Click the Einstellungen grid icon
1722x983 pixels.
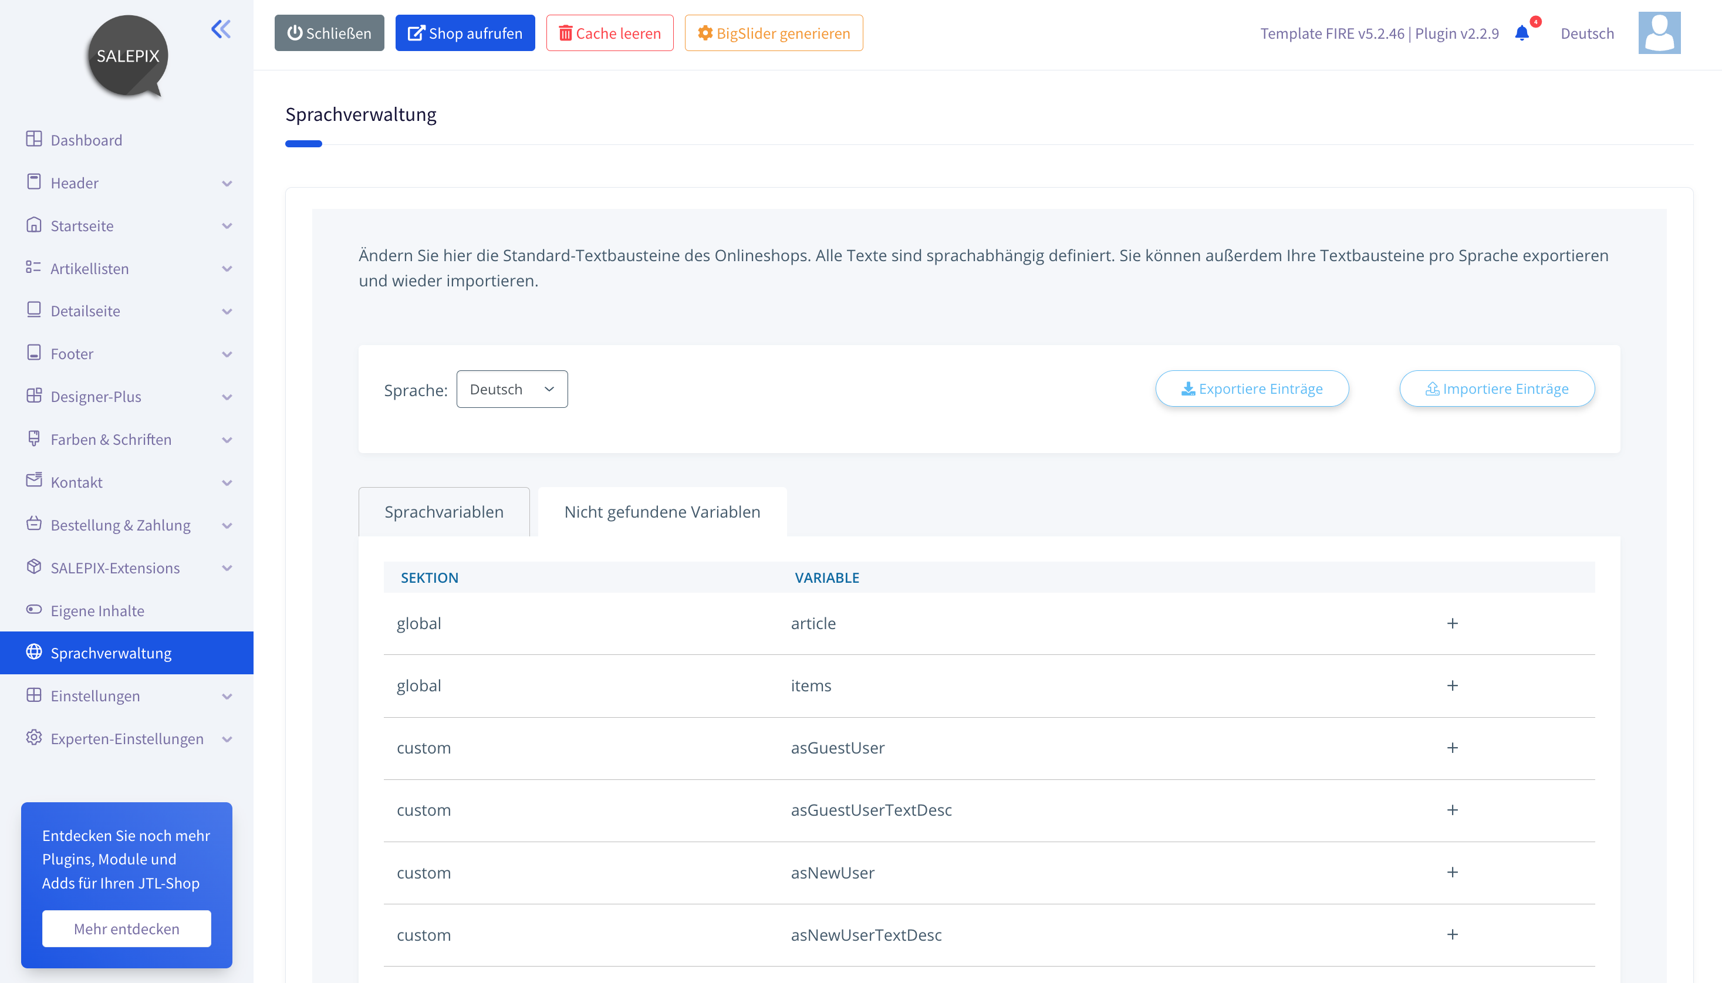click(x=34, y=695)
